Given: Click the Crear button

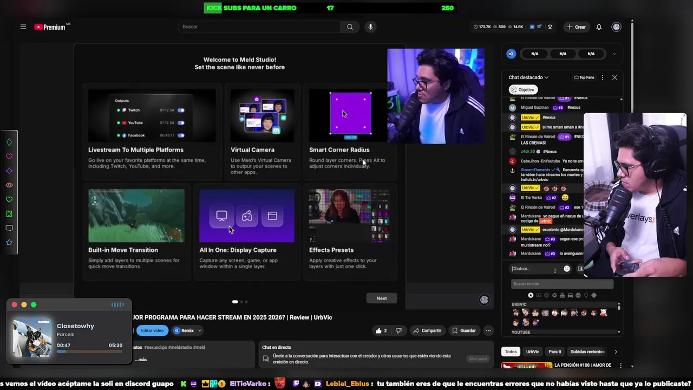Looking at the screenshot, I should (577, 27).
